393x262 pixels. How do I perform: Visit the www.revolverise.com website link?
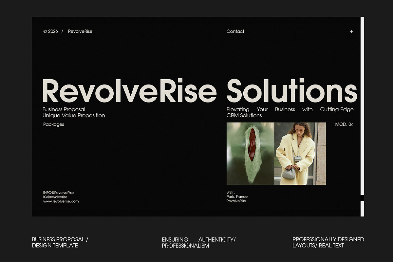pos(61,201)
